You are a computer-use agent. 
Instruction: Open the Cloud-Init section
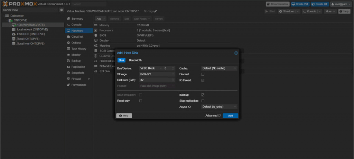pyautogui.click(x=79, y=37)
